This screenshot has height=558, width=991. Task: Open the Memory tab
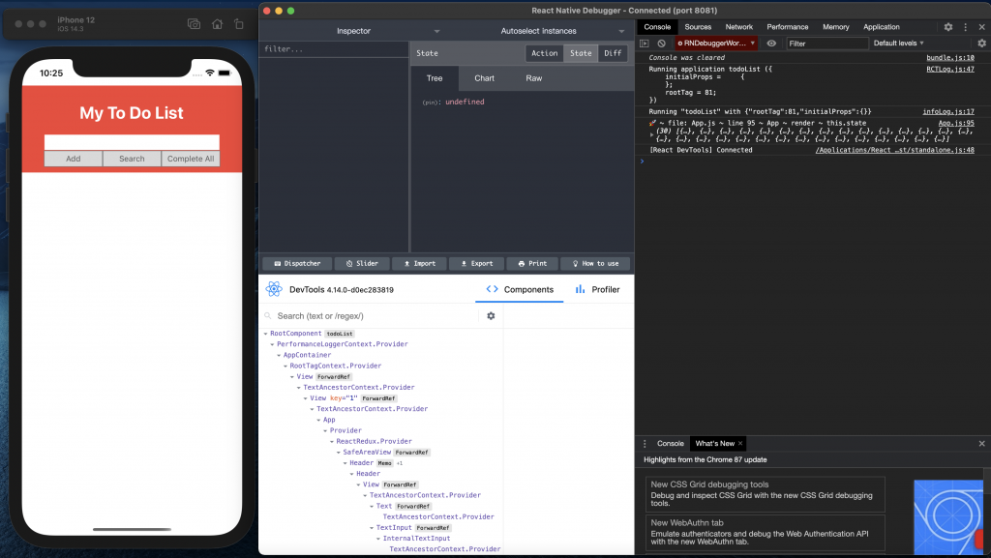[x=835, y=27]
